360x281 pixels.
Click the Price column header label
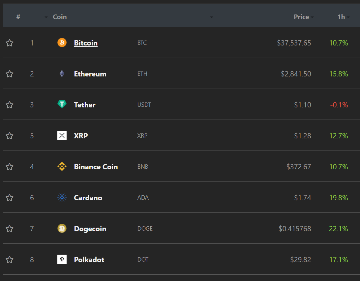[301, 17]
